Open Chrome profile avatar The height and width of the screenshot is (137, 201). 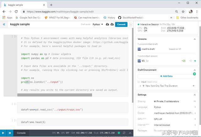[x=191, y=12]
